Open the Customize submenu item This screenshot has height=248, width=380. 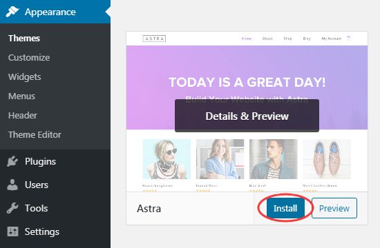(29, 58)
